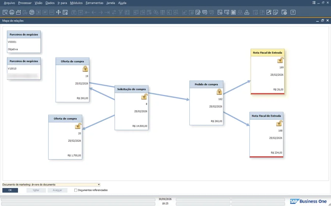Click lock icon on Oferta de compra 19
331x206 pixels.
(85, 68)
